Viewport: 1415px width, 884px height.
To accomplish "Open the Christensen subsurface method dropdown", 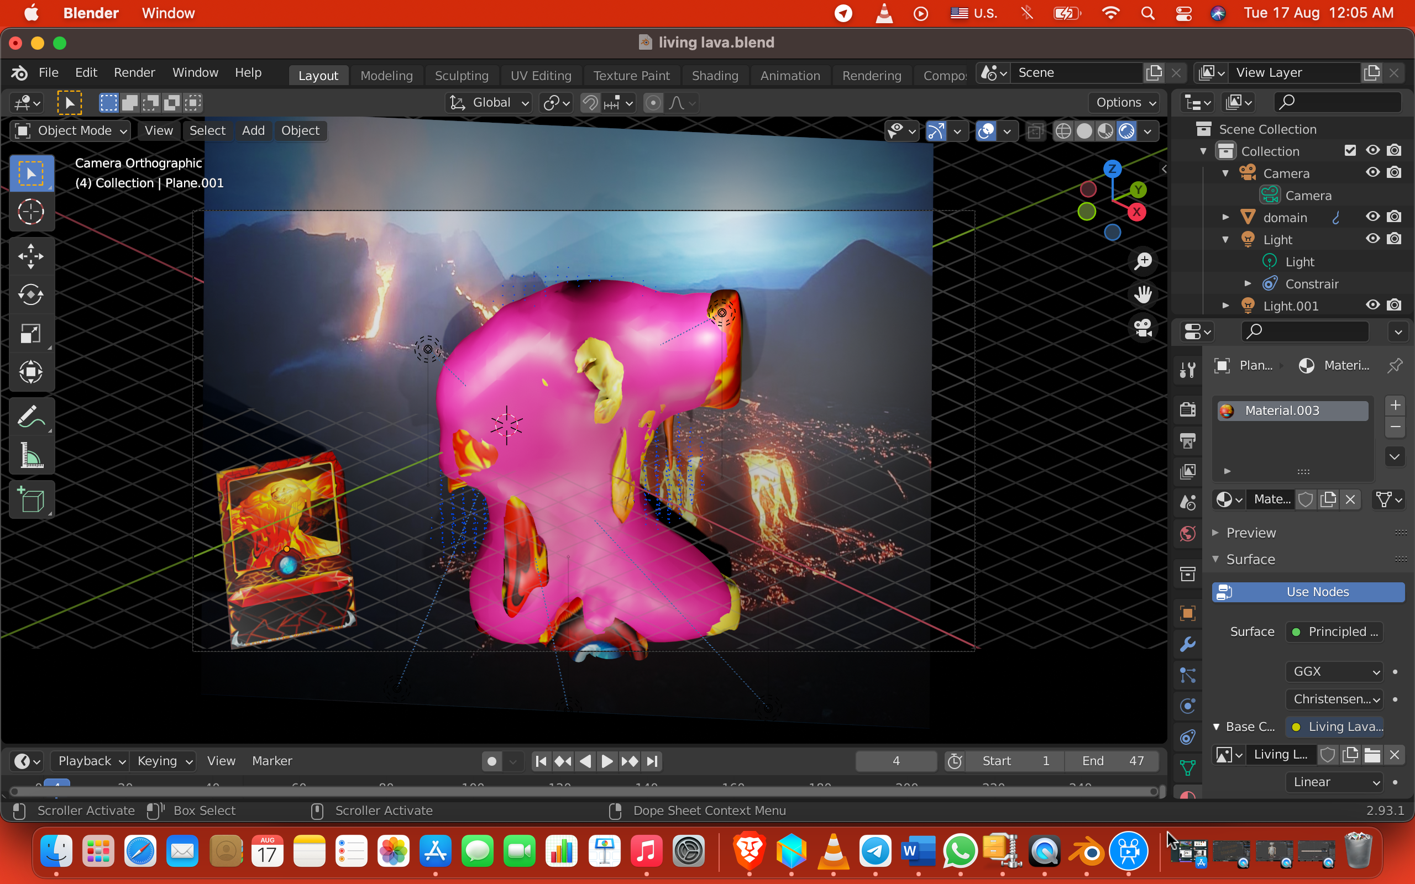I will [1334, 699].
